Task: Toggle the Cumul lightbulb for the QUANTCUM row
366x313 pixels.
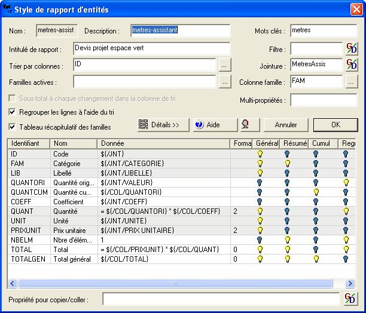Action: [x=316, y=192]
